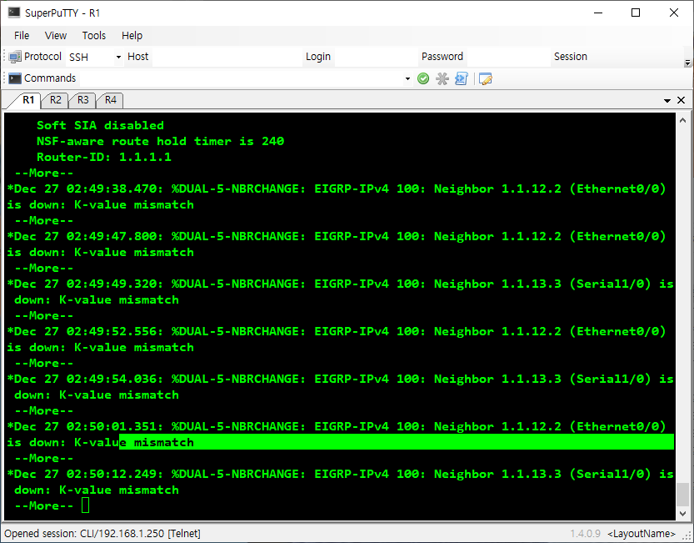Maximize the SuperPuTTY window

tap(636, 13)
